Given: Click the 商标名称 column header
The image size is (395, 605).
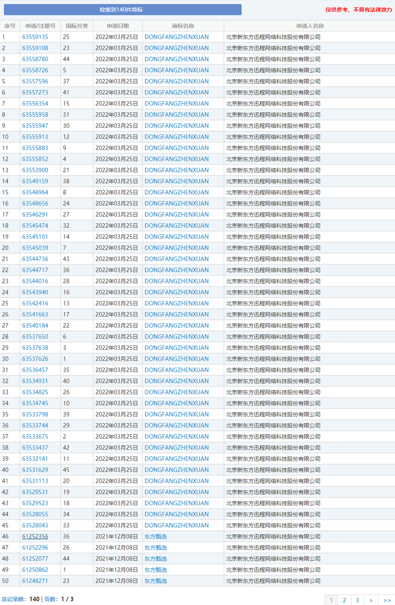Looking at the screenshot, I should click(183, 26).
